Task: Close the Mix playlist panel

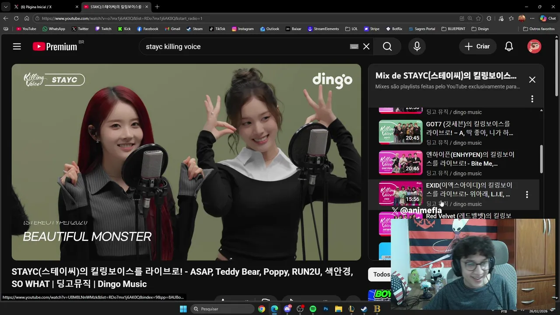Action: point(532,80)
